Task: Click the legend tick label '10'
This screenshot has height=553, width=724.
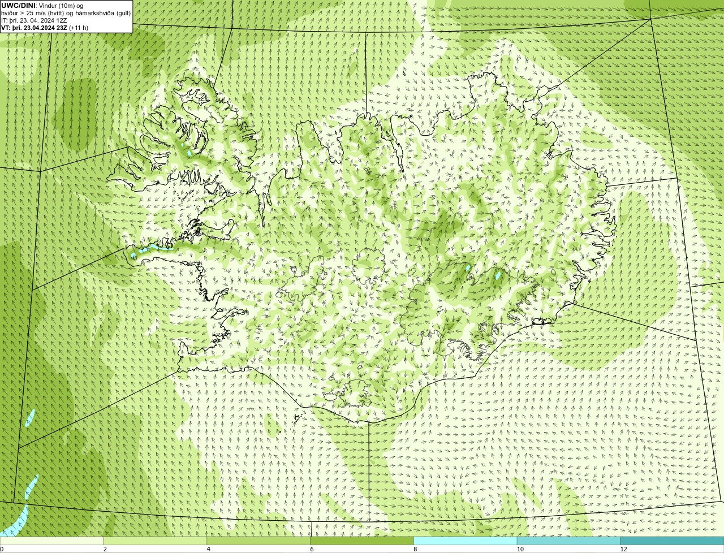Action: pyautogui.click(x=519, y=549)
